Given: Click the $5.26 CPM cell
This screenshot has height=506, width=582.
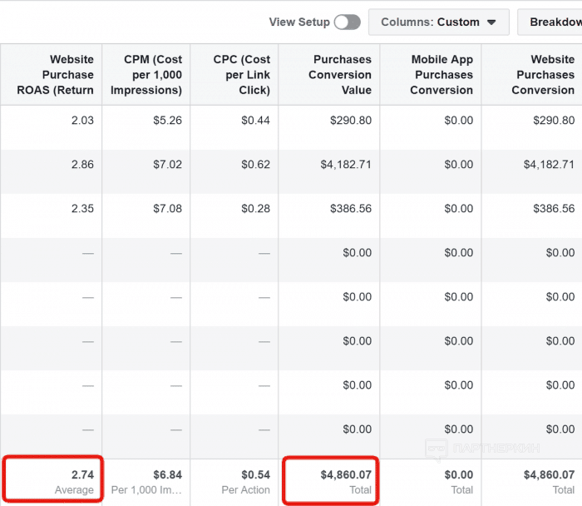Looking at the screenshot, I should coord(167,121).
